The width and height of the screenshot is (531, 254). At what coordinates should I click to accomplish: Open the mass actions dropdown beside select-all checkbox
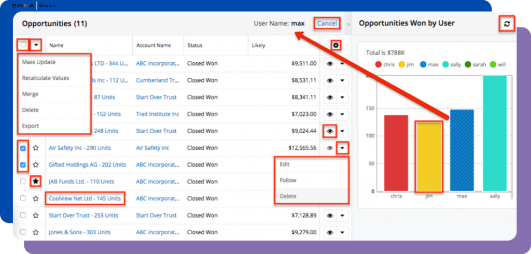pyautogui.click(x=36, y=45)
